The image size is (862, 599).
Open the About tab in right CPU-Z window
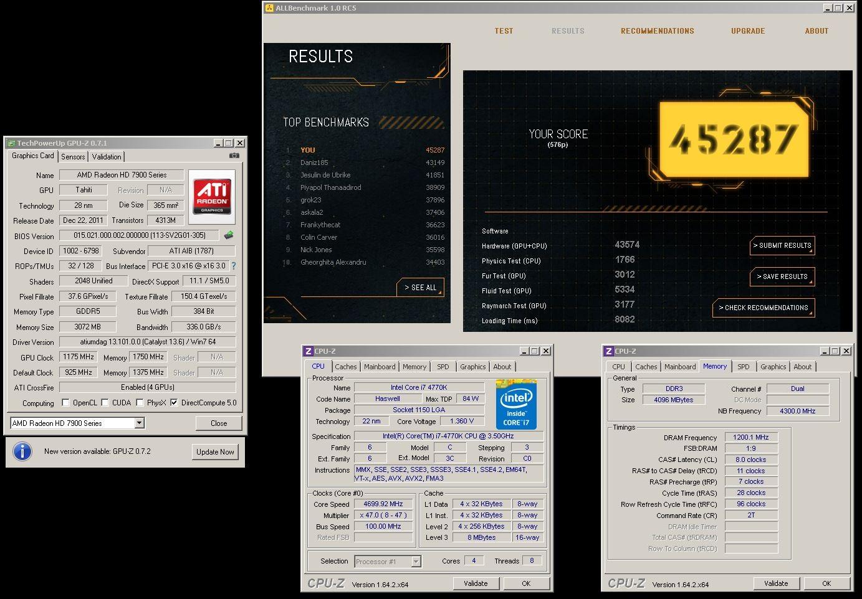[x=803, y=367]
